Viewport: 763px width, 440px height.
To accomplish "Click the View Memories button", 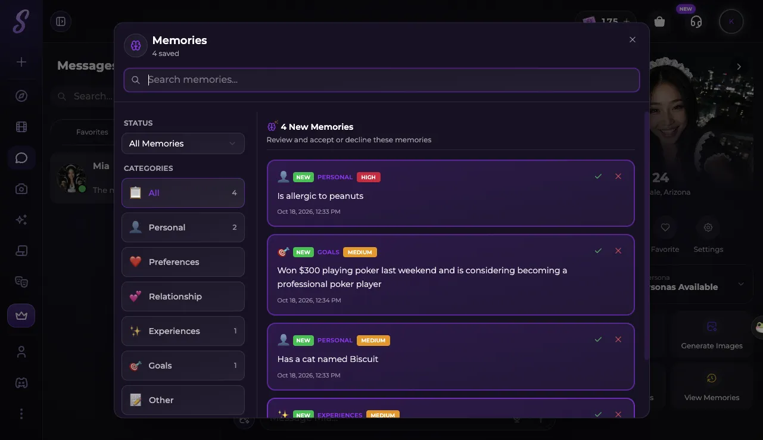I will click(x=712, y=387).
